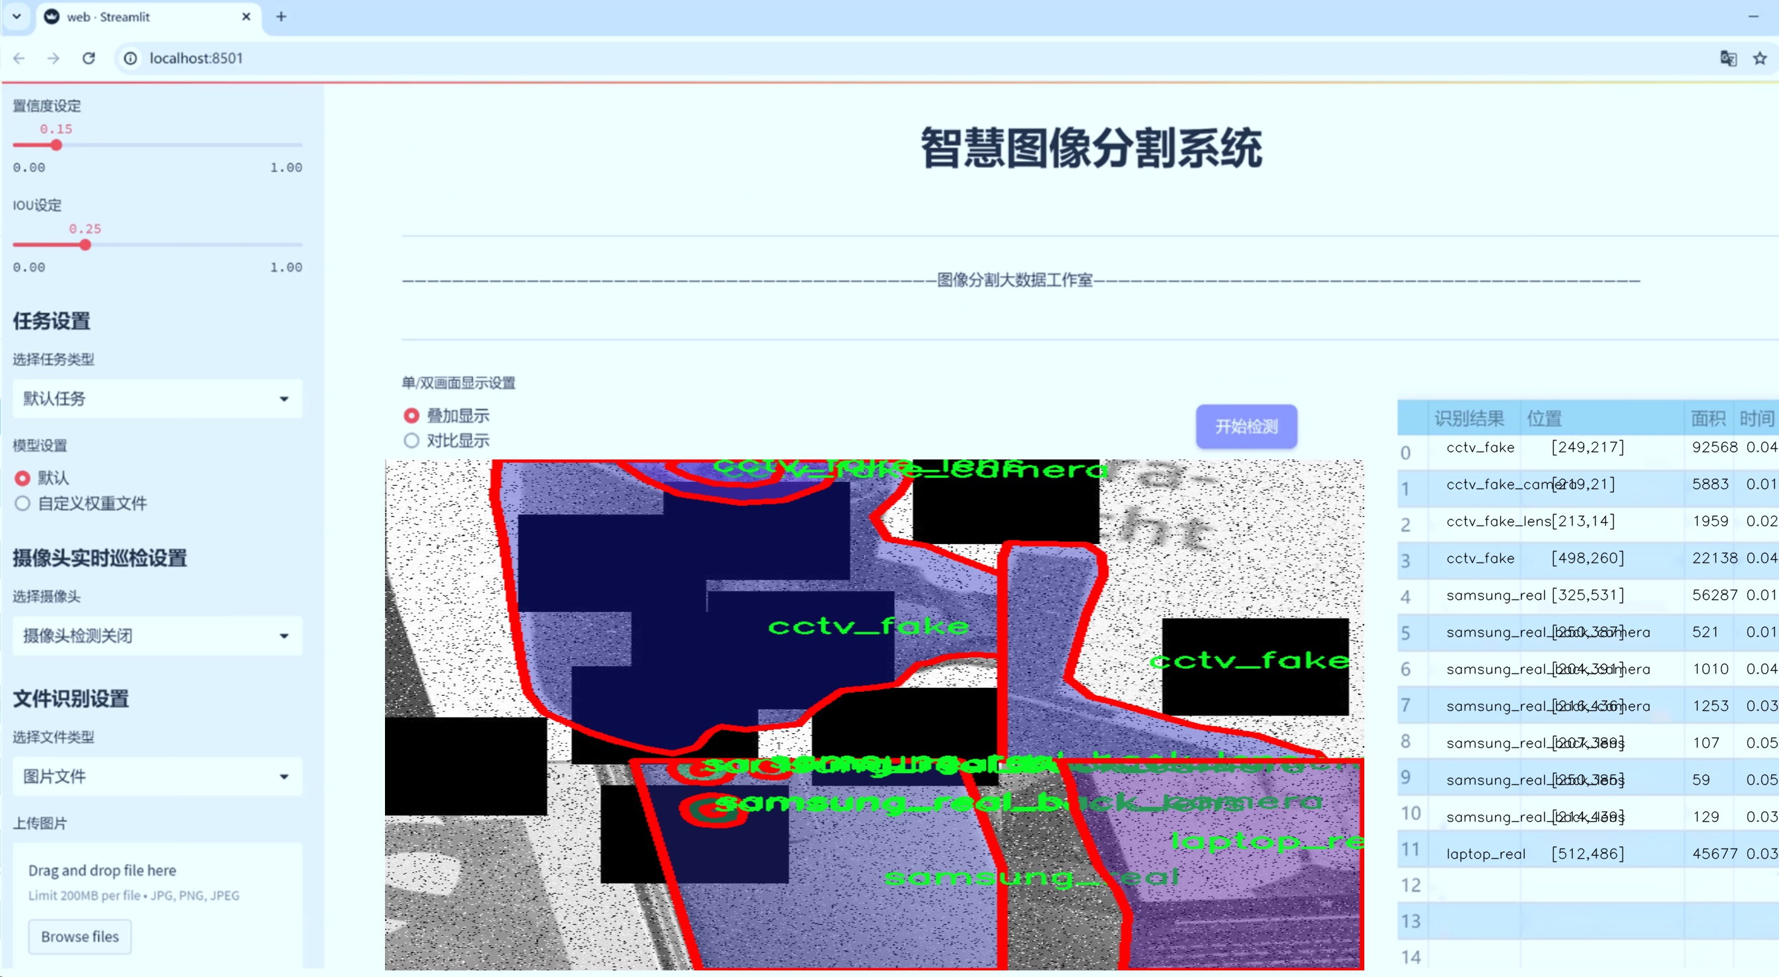Adjust the IOU slider handle at 0.25
1779x977 pixels.
coord(85,244)
